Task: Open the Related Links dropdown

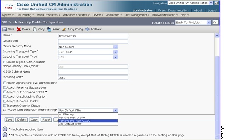Action: [193, 23]
